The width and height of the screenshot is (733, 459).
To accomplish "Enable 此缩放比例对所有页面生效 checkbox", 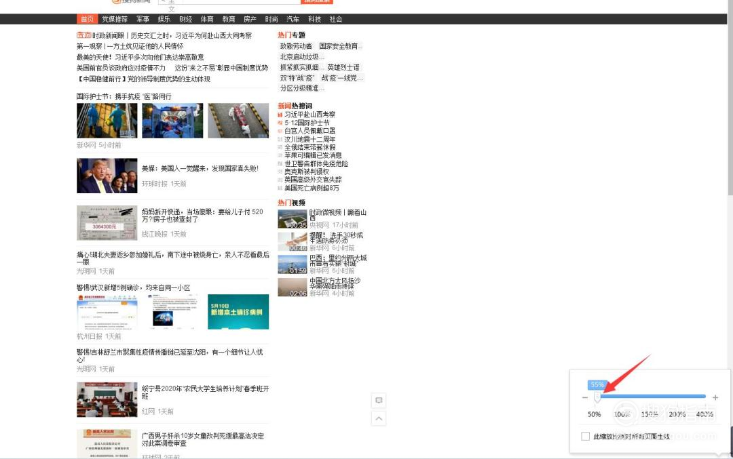I will pyautogui.click(x=585, y=436).
